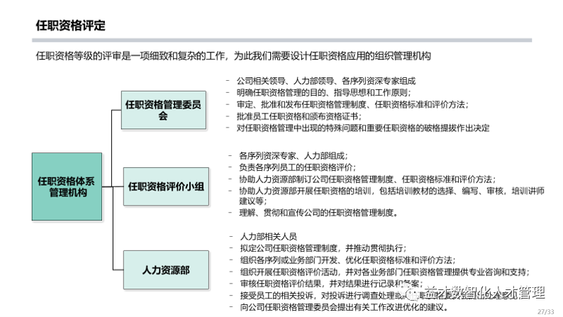
Task: Click the line 公司相关领导、人力部领导、各序列资深专家组成
Action: pos(326,81)
